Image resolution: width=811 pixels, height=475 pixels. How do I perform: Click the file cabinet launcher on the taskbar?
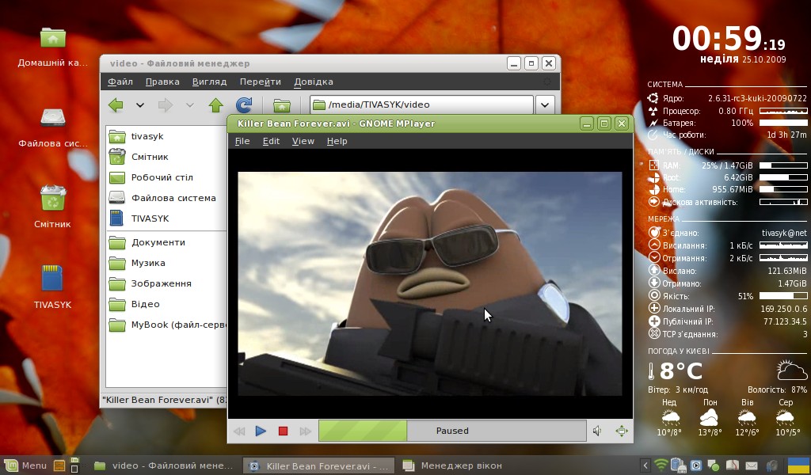tap(59, 465)
